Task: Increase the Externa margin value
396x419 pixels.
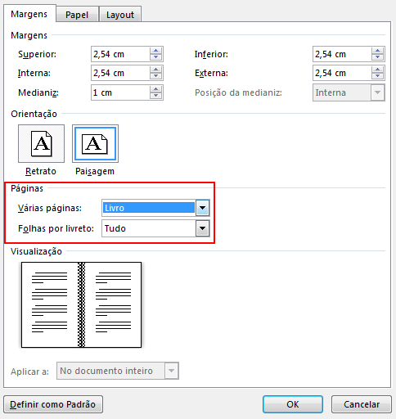Action: point(378,70)
